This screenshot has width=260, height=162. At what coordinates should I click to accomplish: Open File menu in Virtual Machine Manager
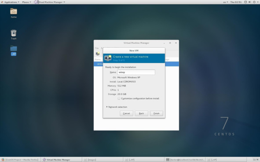(97, 48)
